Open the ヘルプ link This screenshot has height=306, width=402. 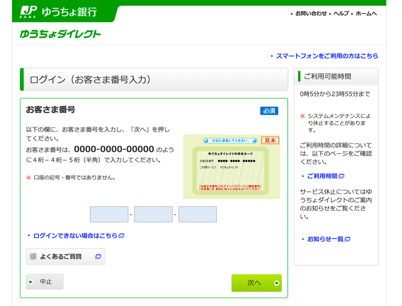[x=341, y=14]
